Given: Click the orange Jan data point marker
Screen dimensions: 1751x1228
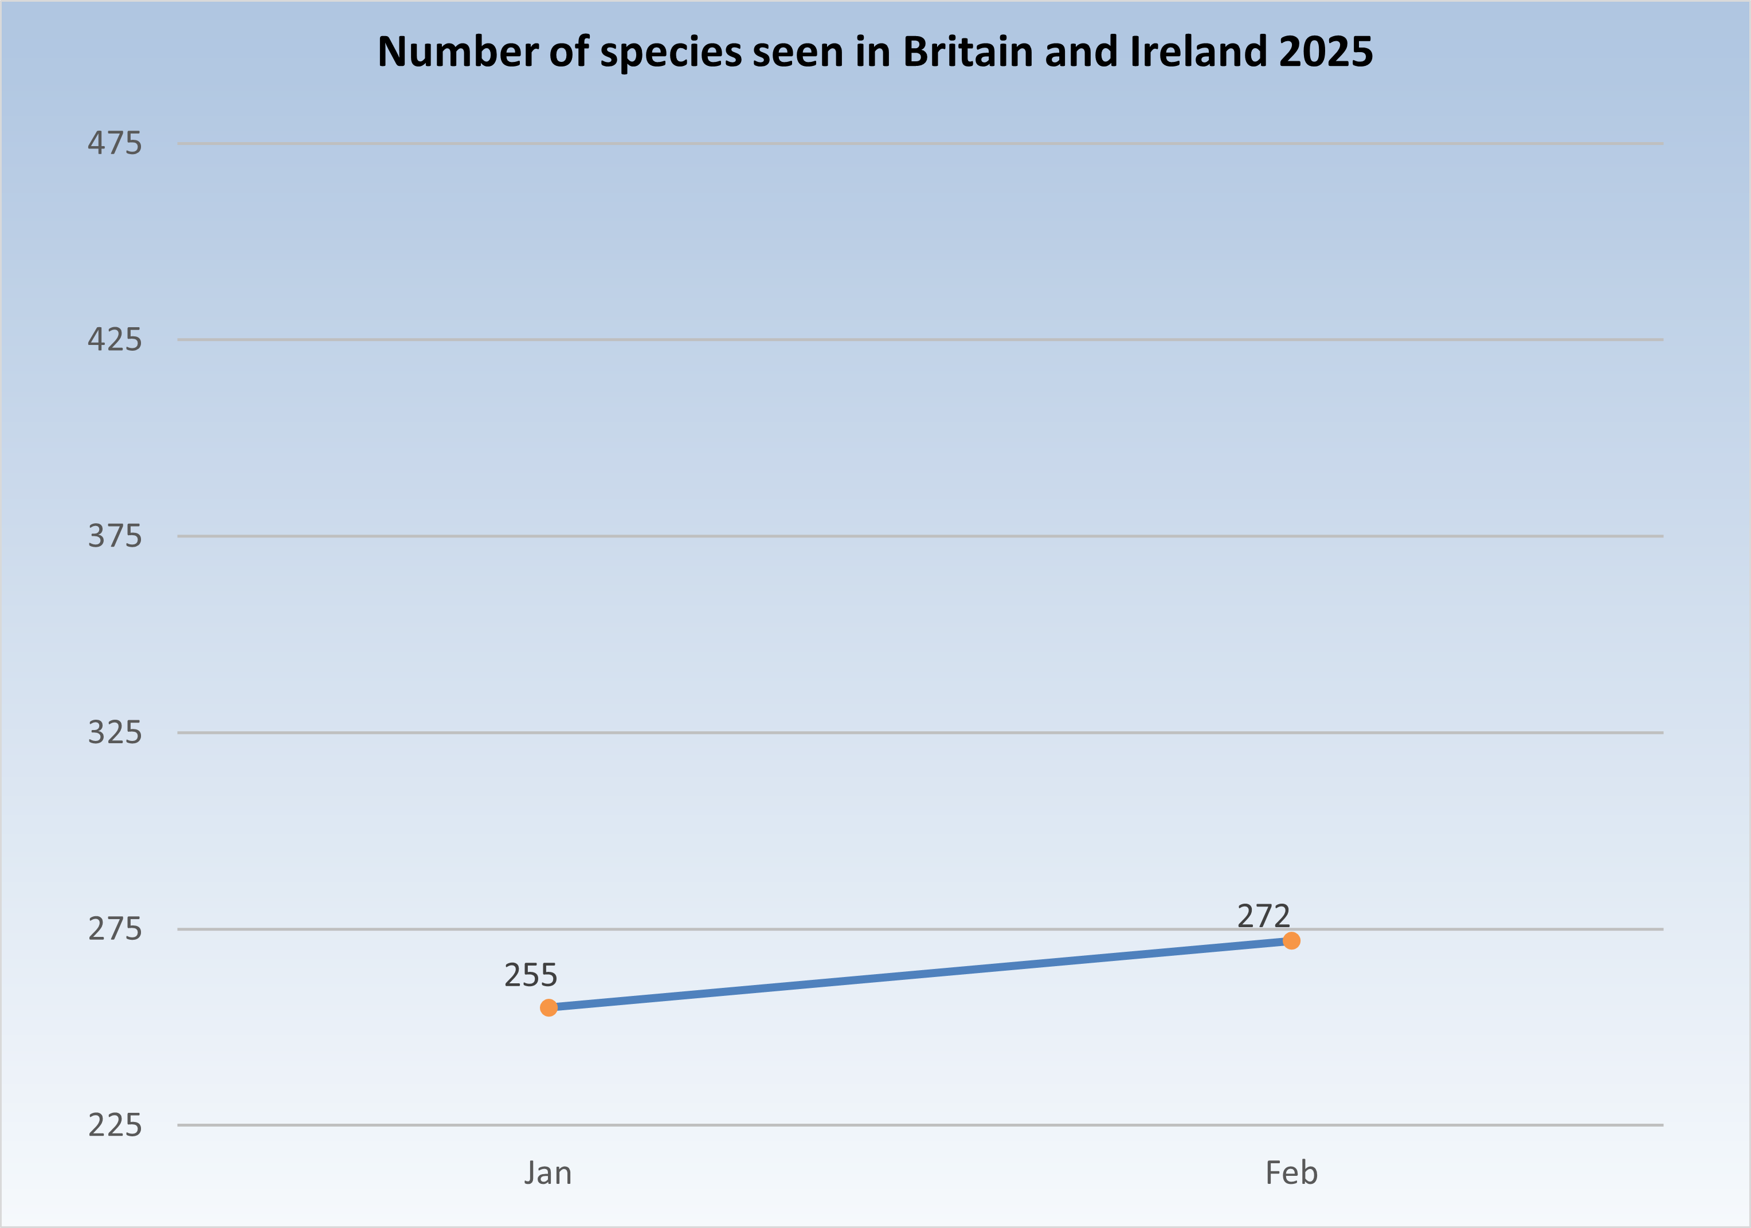Looking at the screenshot, I should [x=549, y=1008].
